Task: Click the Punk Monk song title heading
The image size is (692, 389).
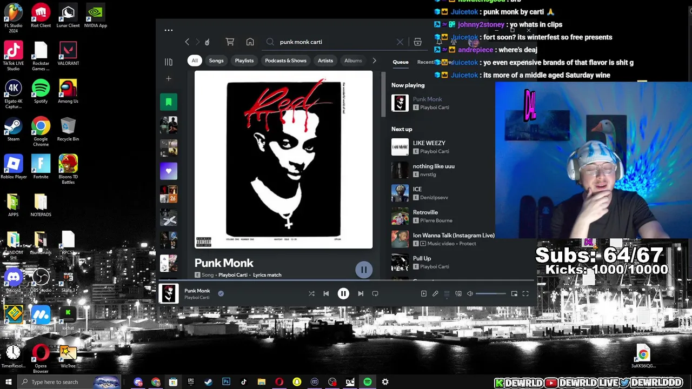Action: (224, 263)
